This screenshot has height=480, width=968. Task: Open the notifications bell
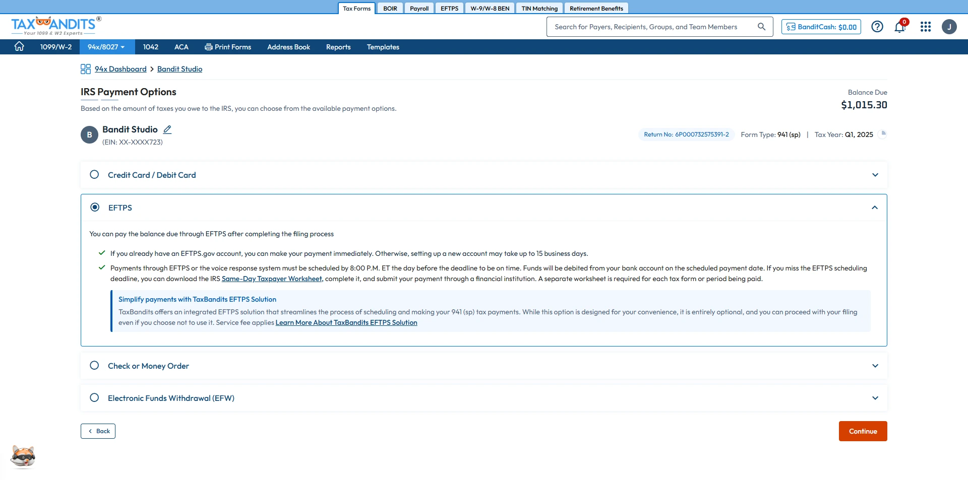click(x=900, y=27)
